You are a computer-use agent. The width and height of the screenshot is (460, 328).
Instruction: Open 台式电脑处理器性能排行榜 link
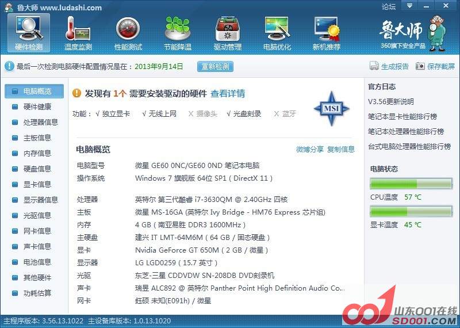pyautogui.click(x=409, y=147)
